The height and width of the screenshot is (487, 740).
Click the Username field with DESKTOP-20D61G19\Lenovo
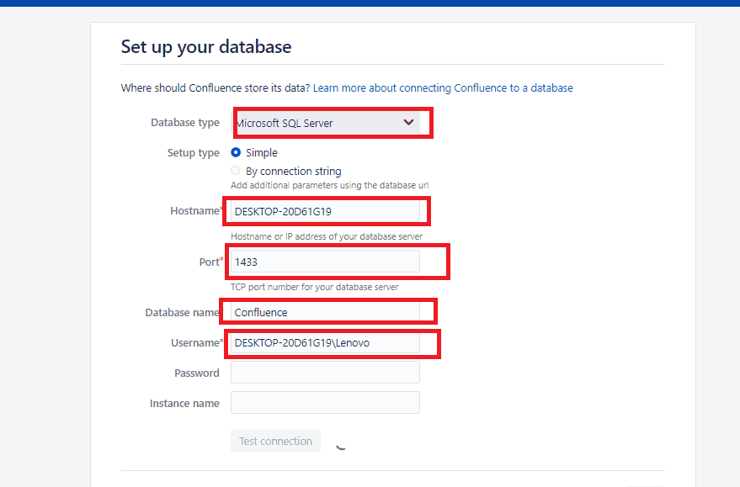325,342
